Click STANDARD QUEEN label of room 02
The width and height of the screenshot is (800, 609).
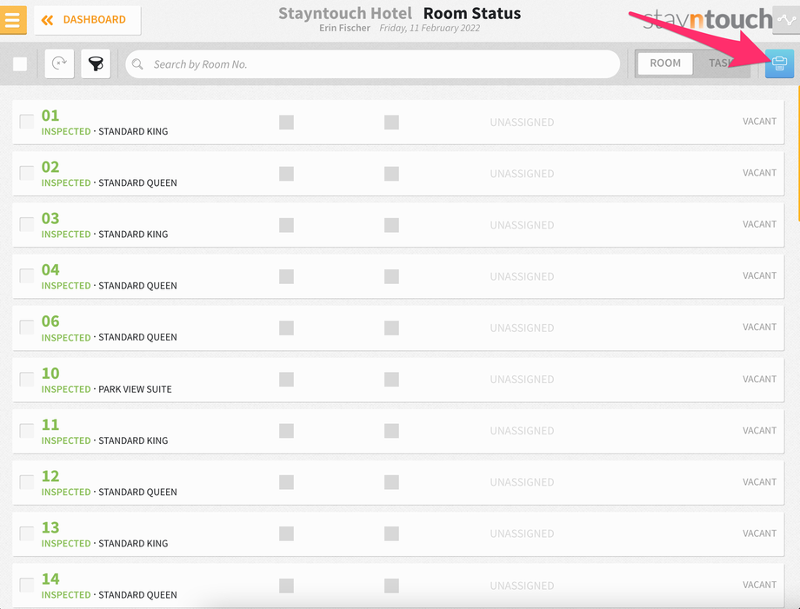pos(137,183)
